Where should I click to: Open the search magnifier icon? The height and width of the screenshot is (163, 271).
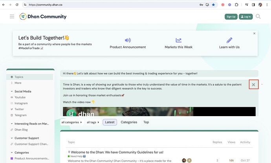(x=258, y=17)
